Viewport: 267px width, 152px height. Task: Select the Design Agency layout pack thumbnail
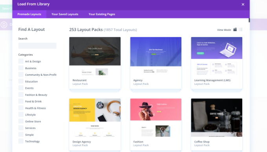(95, 118)
